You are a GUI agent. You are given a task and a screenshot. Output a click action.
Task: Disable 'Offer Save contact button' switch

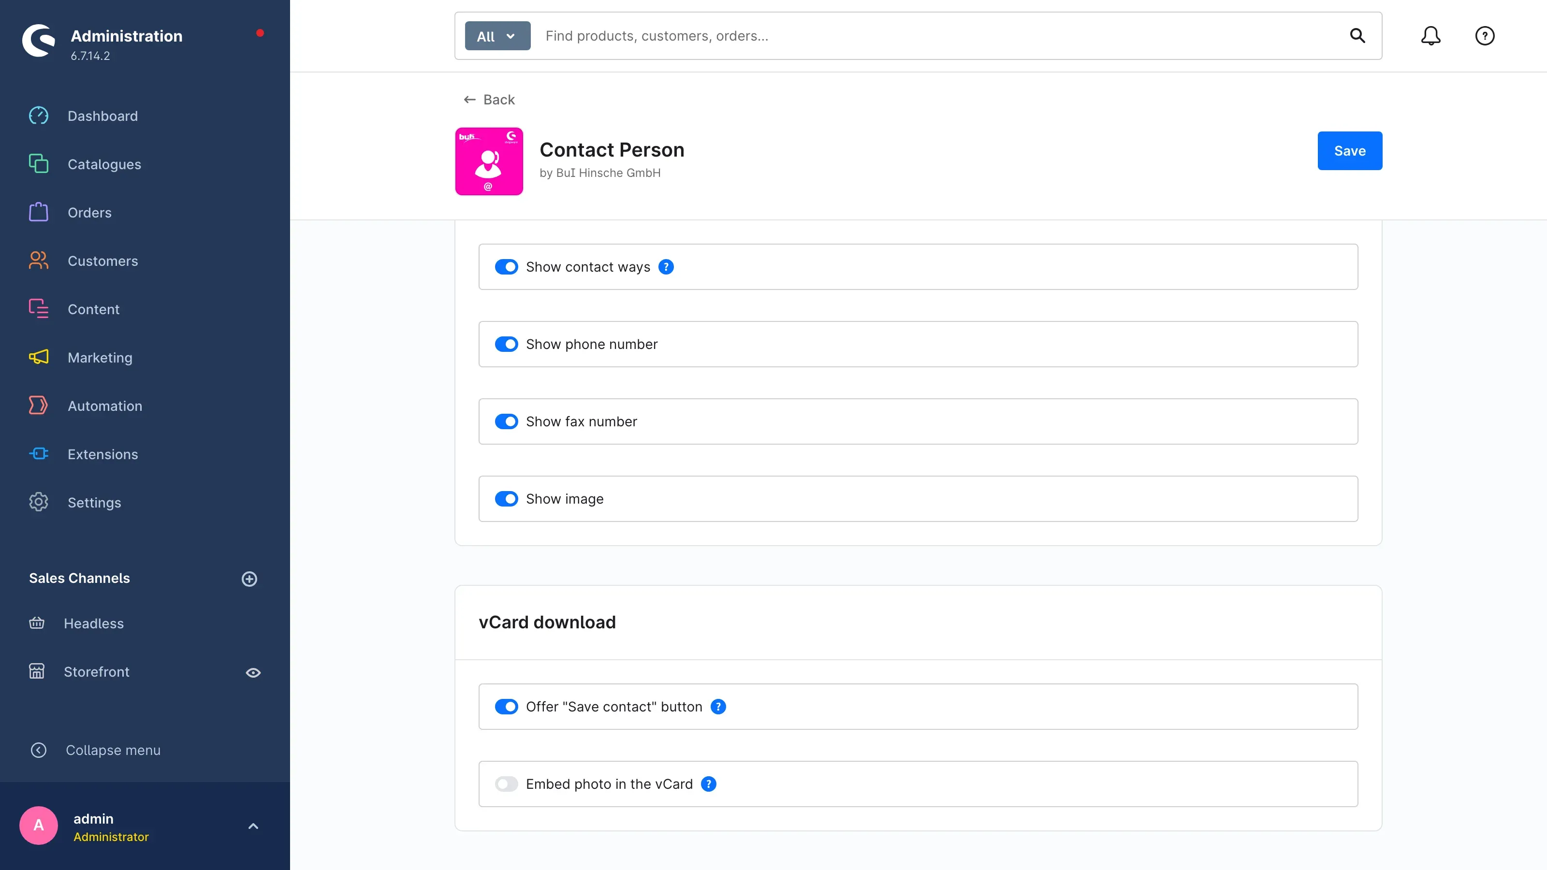[506, 707]
